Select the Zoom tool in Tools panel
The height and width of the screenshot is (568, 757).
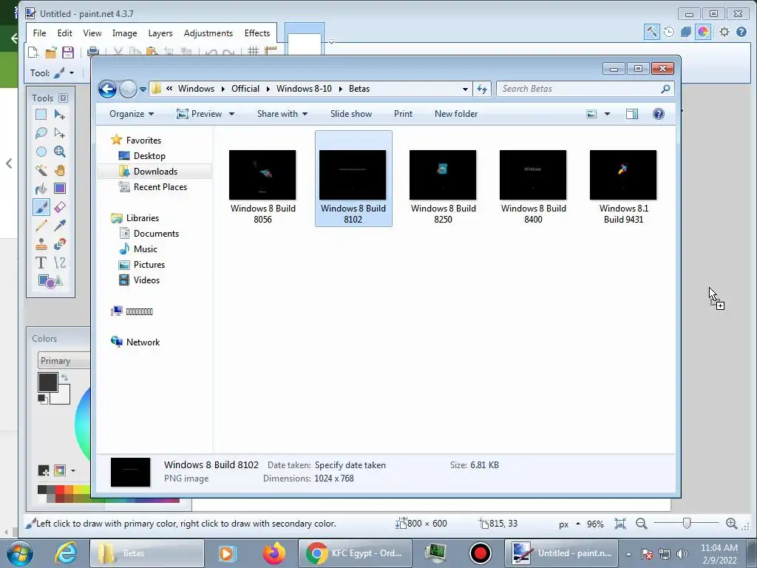[59, 152]
